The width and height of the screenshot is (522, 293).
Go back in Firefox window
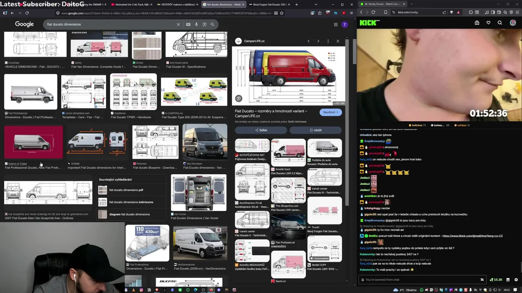tap(12, 13)
